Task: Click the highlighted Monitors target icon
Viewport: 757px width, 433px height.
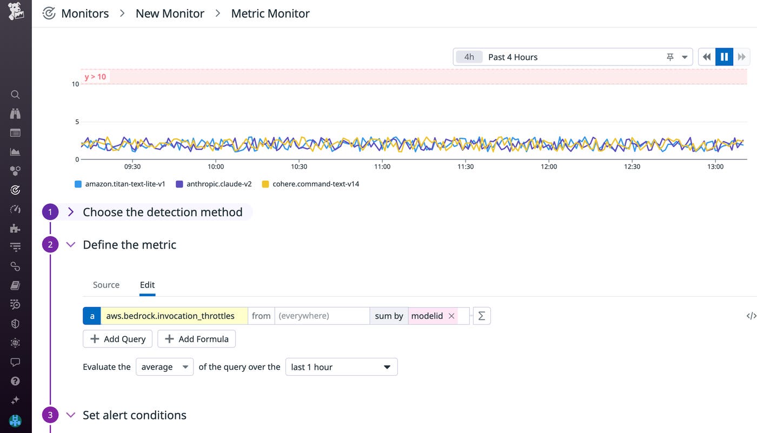Action: click(15, 189)
